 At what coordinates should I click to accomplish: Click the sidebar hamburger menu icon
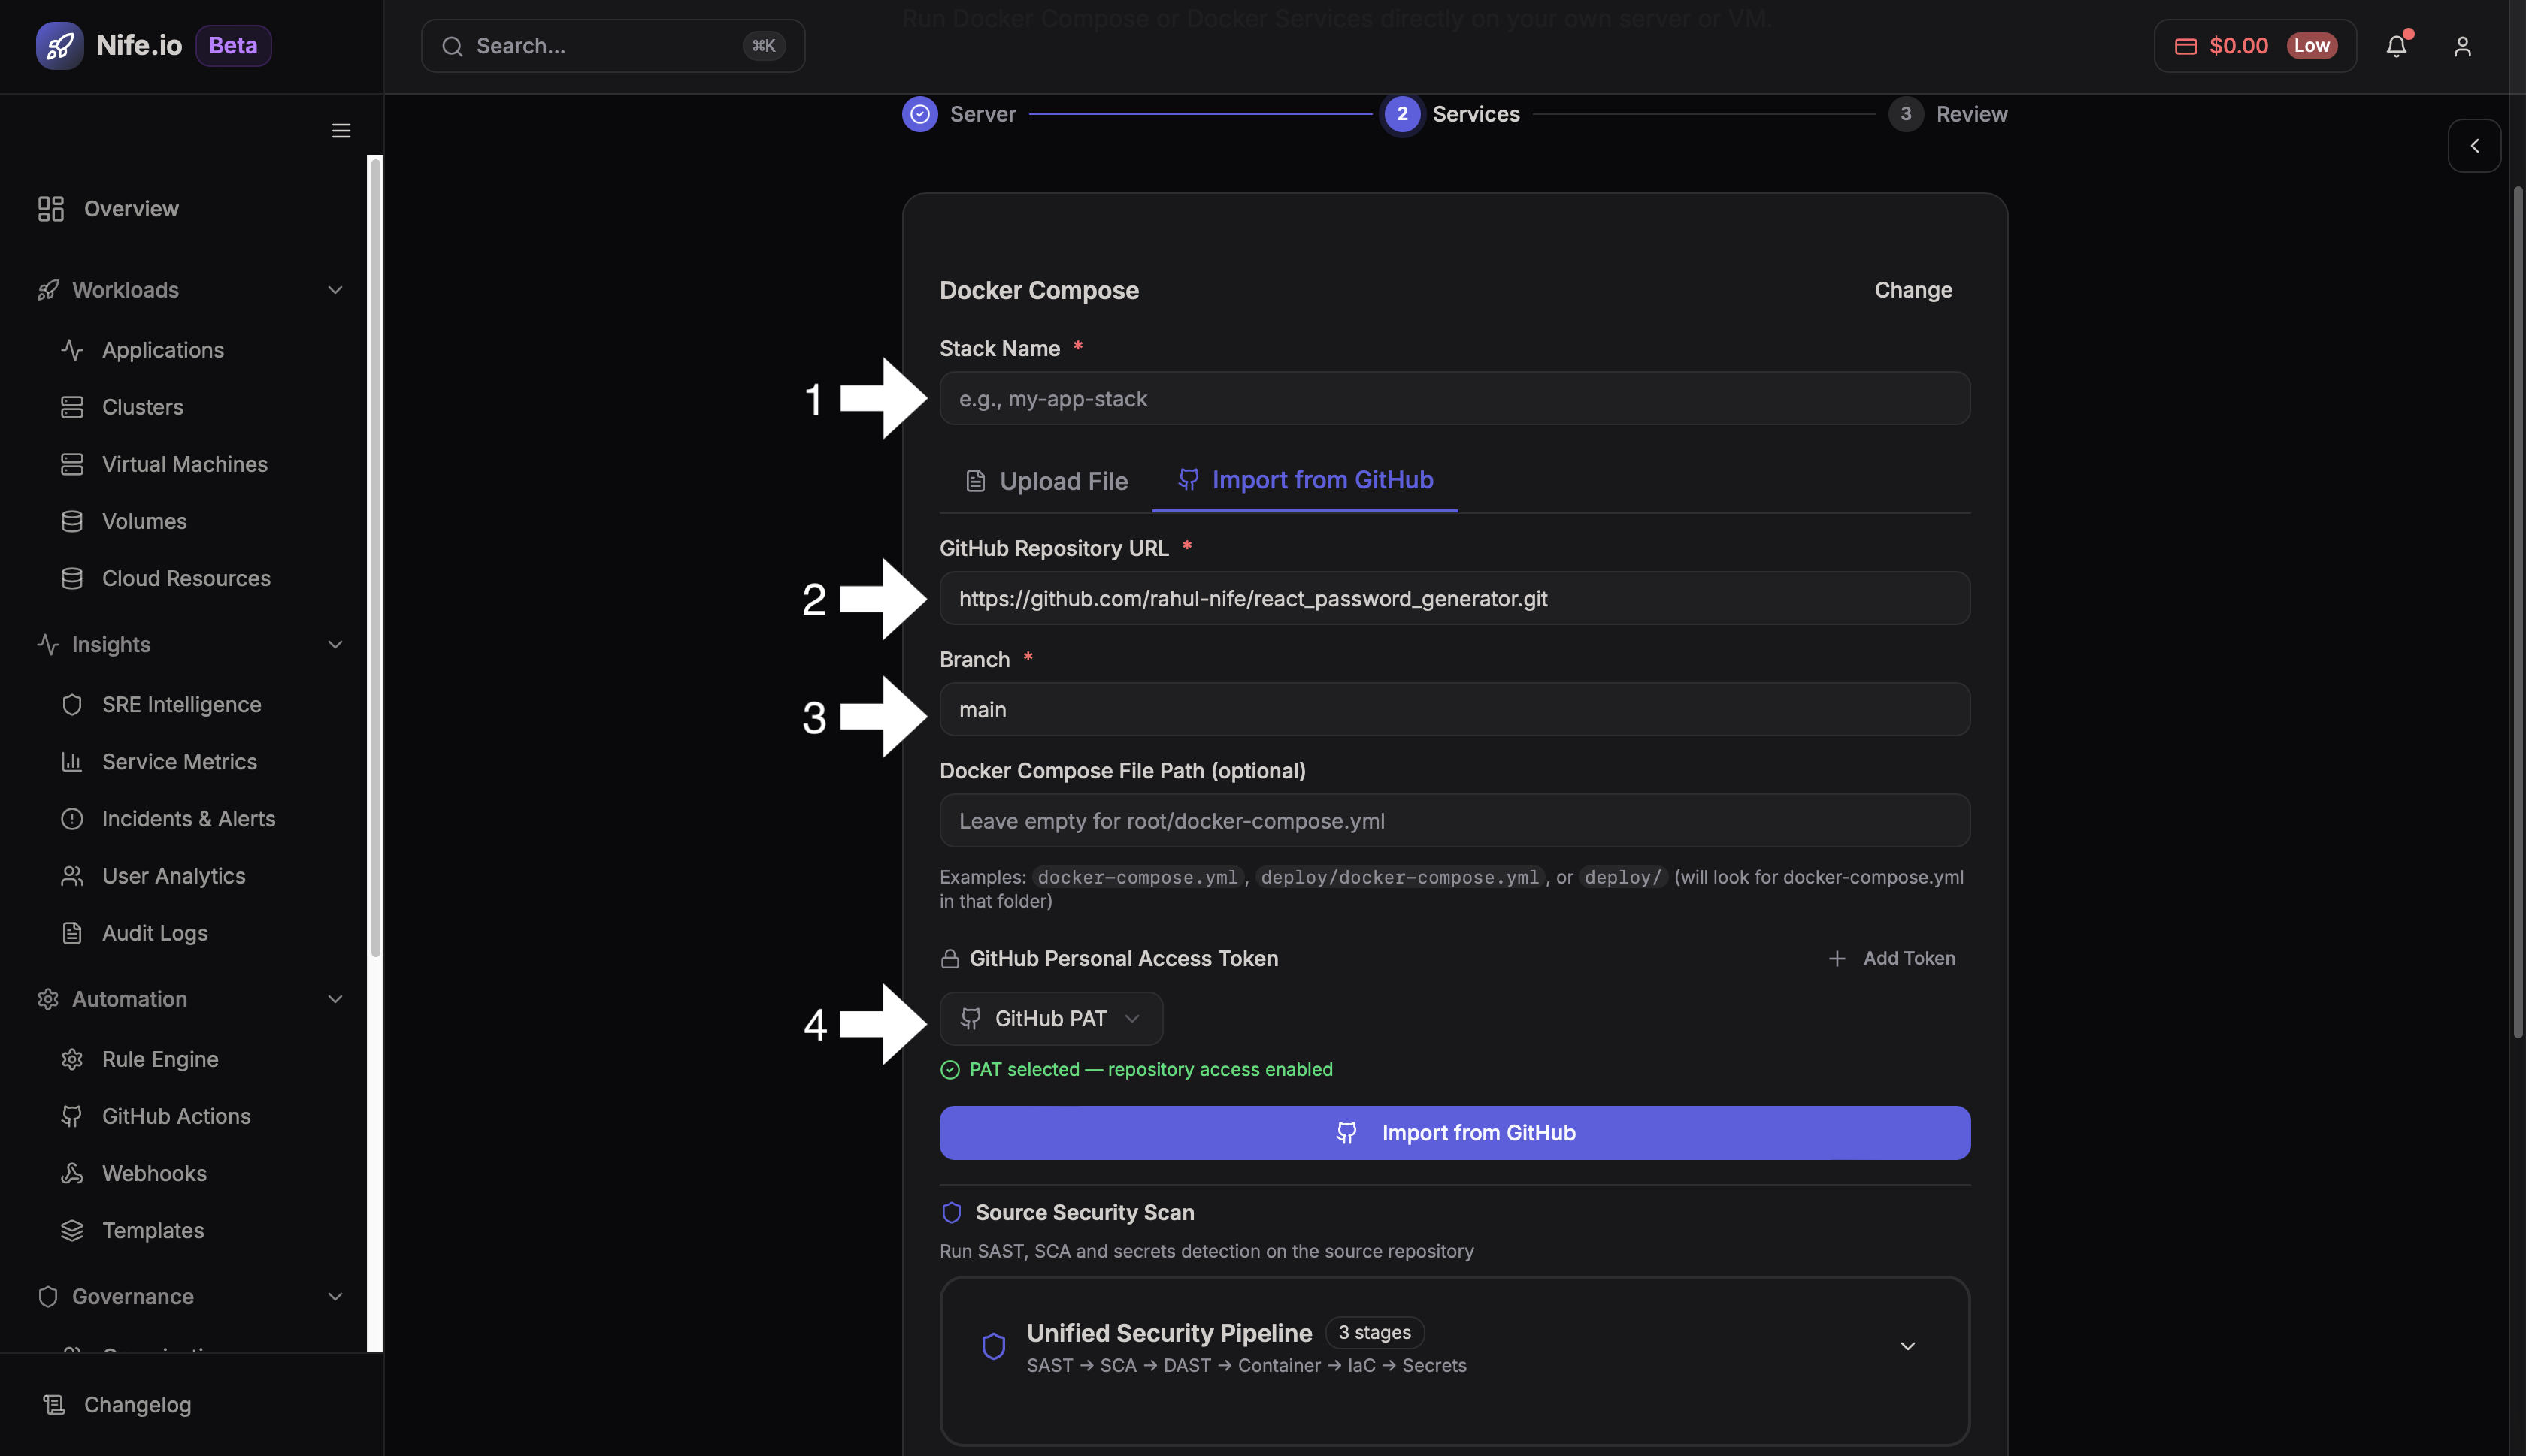click(x=340, y=130)
